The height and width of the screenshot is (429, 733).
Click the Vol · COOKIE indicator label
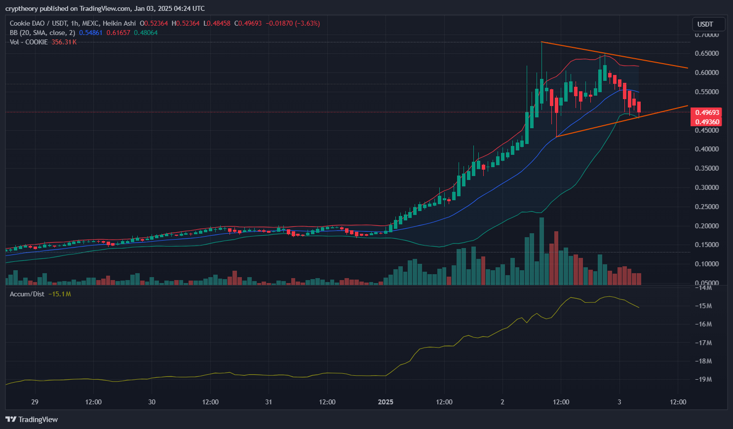[x=29, y=42]
